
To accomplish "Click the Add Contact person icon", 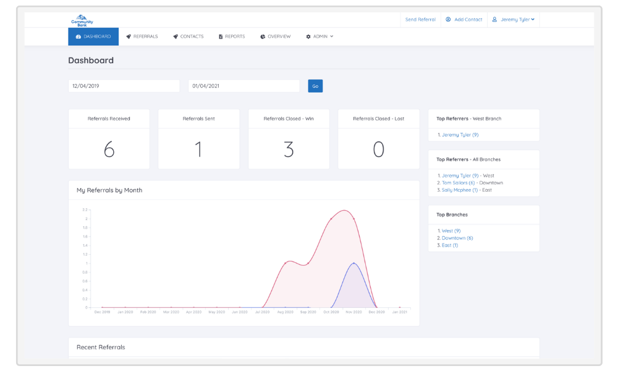I will coord(448,19).
